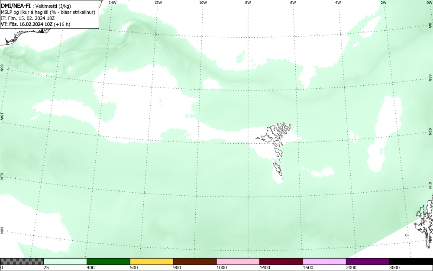Click the brown 900–1000 legend swatch

point(195,261)
